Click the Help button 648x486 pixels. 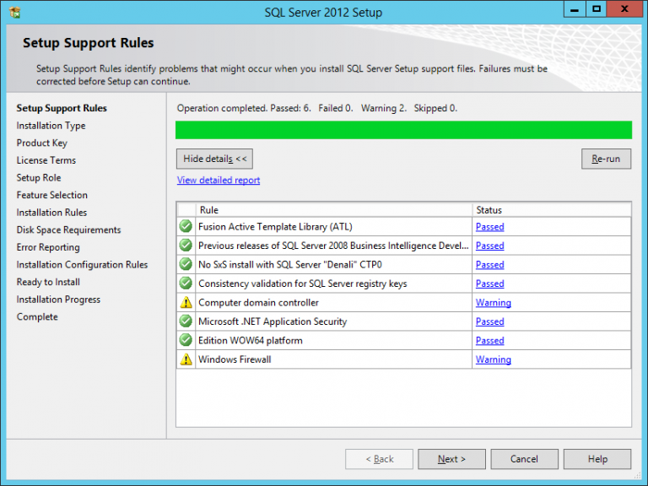(597, 459)
